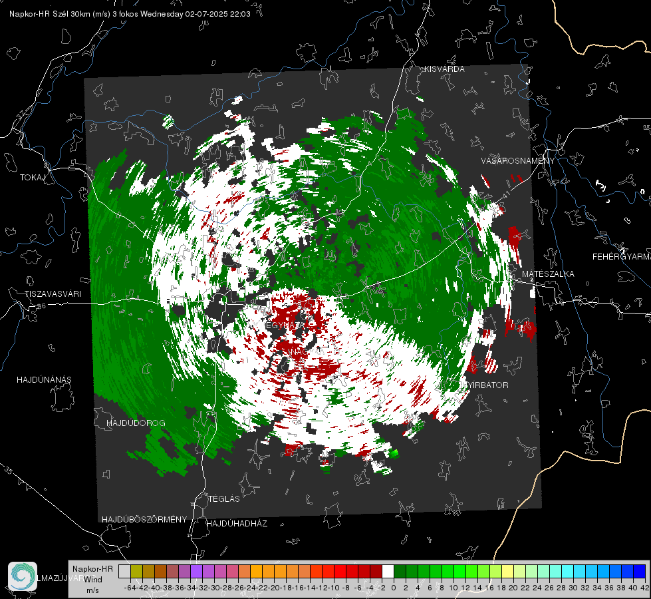Click the dark red swatch left of white

[376, 571]
